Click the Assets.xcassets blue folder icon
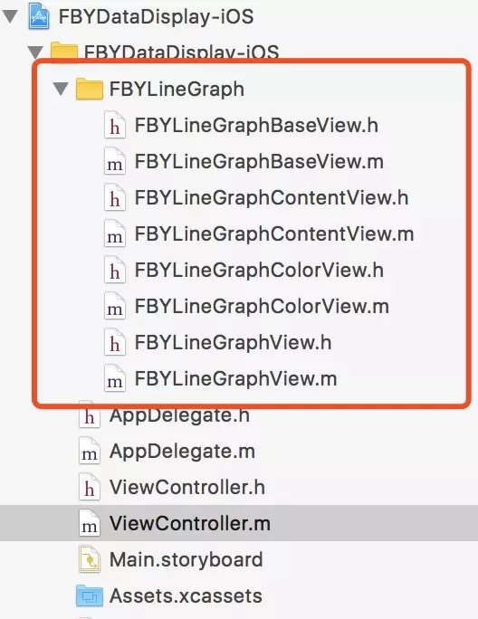Screen dimensions: 478x619 (90, 595)
